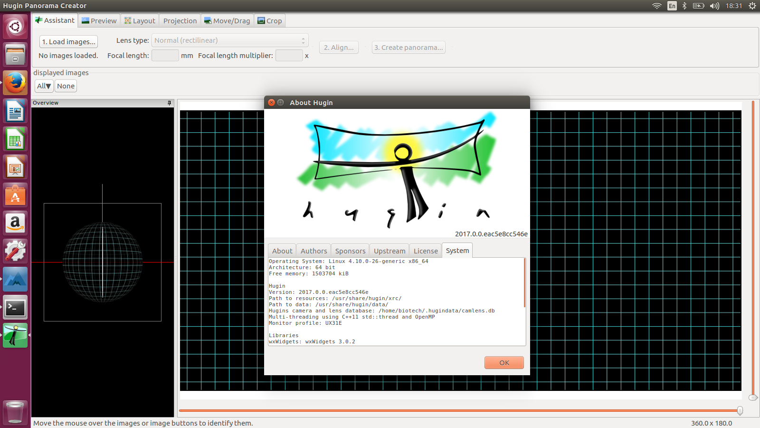Launch LibreOffice Impress from the launcher

point(15,167)
